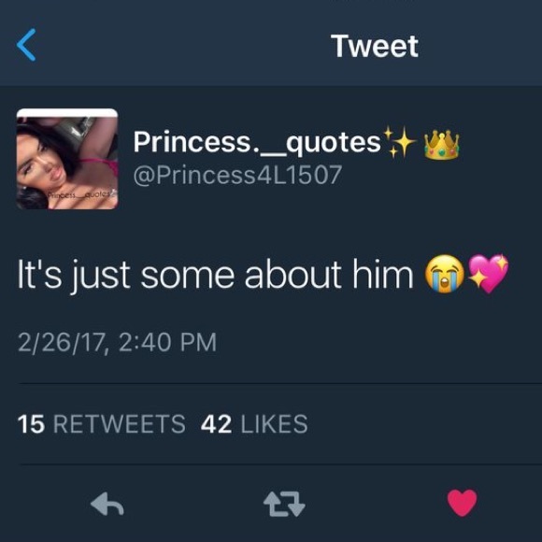View the 42 LIKES list
Viewport: 542px width, 542px height.
click(254, 423)
